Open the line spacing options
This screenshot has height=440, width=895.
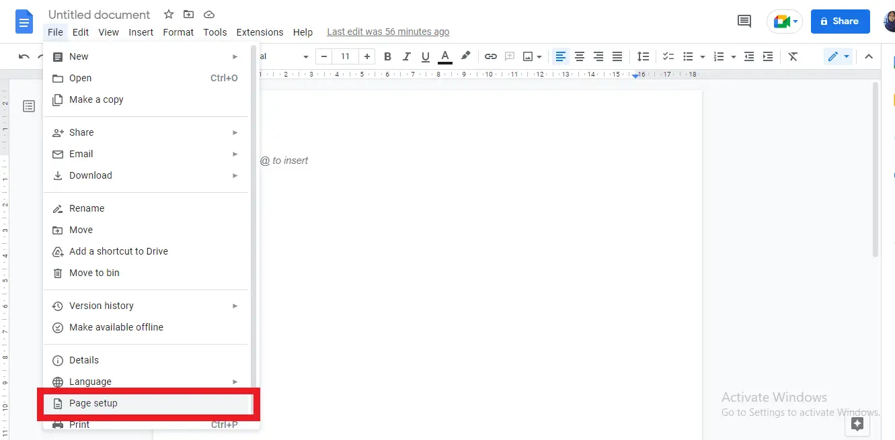643,56
